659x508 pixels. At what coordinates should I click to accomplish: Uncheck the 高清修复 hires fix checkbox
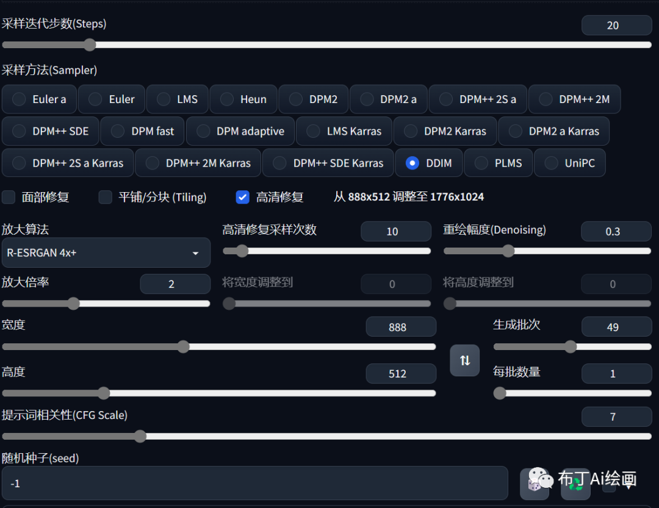point(243,197)
